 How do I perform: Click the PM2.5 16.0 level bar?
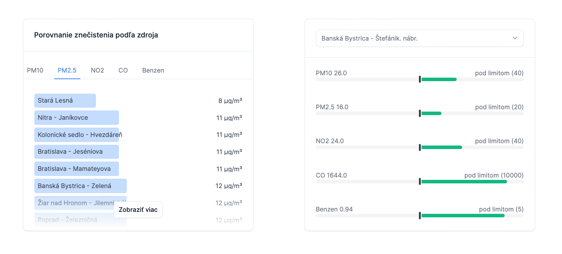pyautogui.click(x=420, y=114)
